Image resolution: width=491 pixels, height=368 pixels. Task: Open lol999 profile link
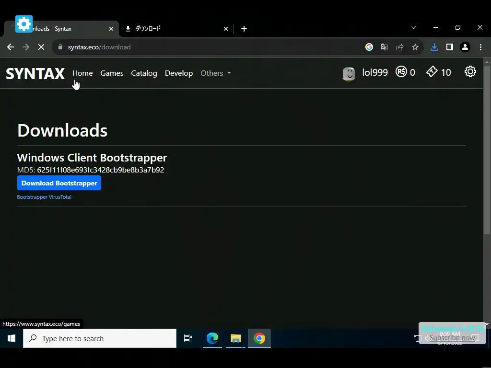(x=375, y=72)
